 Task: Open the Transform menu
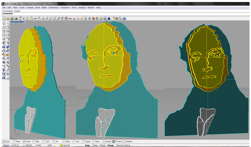[65, 8]
